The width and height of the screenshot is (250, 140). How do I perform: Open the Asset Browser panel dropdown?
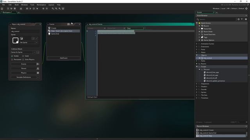[x=246, y=16]
